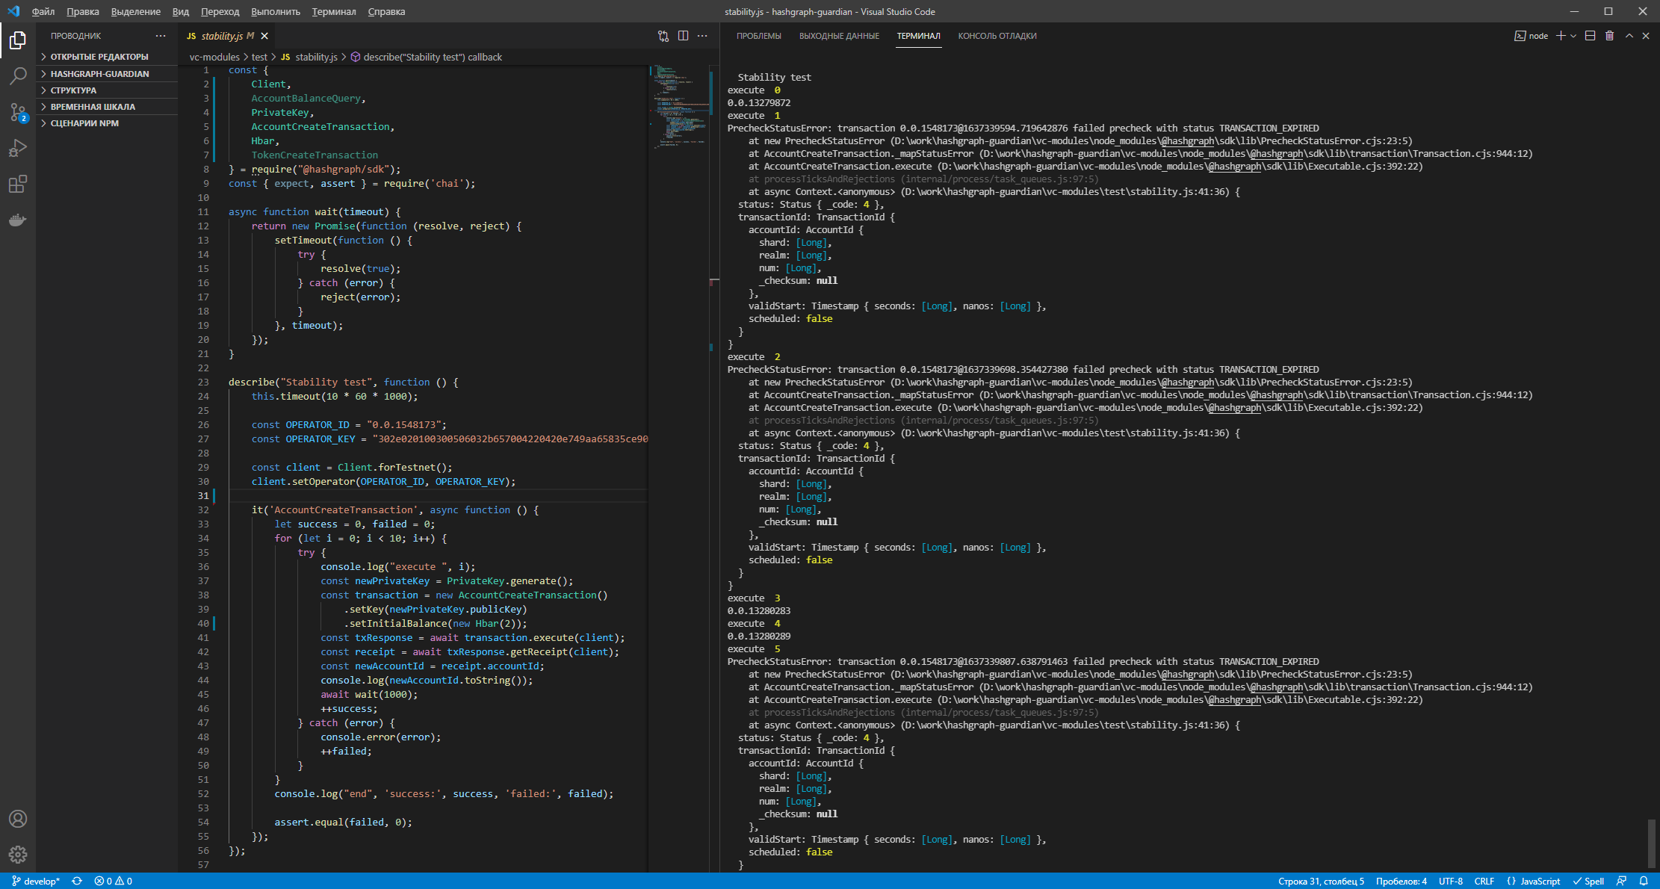Switch to the ПРОБЛЕМЫ tab
1660x889 pixels.
[758, 35]
